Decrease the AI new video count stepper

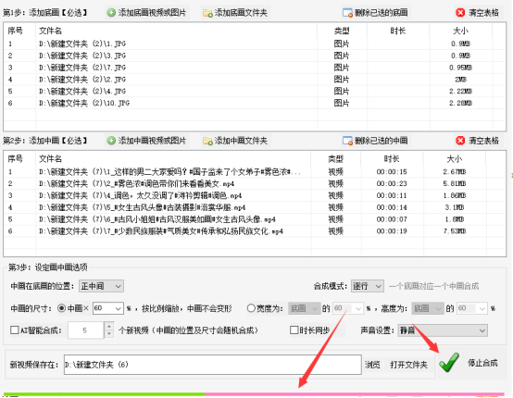click(x=109, y=334)
